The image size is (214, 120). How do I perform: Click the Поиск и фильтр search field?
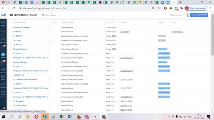(x=50, y=15)
